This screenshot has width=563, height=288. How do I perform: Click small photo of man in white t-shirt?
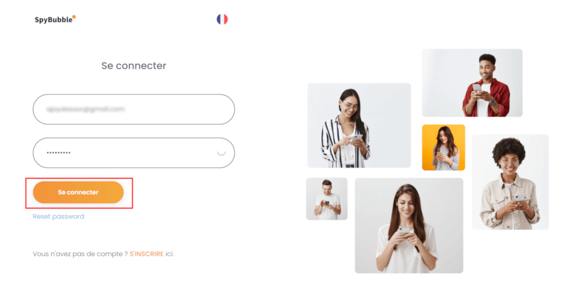[327, 199]
